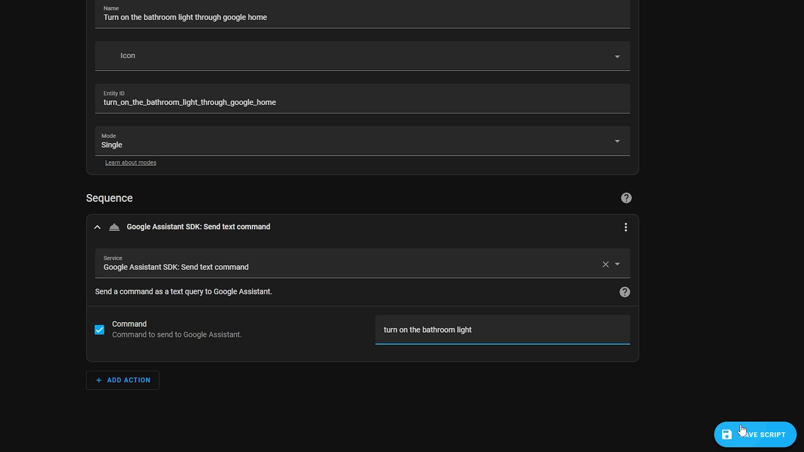Toggle the Command checkbox on
Screen dimensions: 804x452
click(x=99, y=329)
